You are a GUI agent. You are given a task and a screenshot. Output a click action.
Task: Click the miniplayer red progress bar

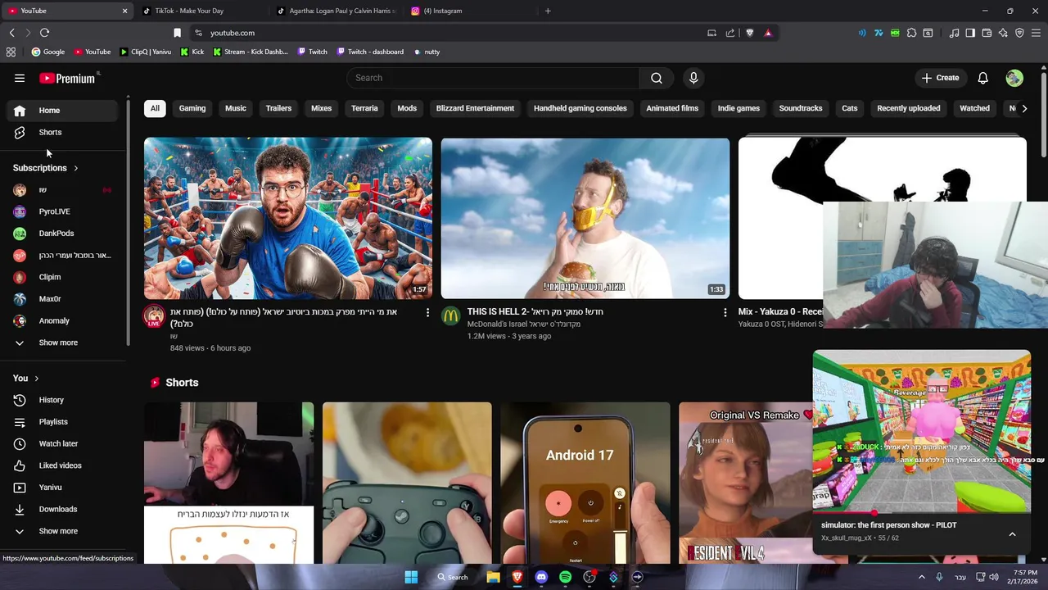[x=922, y=513]
